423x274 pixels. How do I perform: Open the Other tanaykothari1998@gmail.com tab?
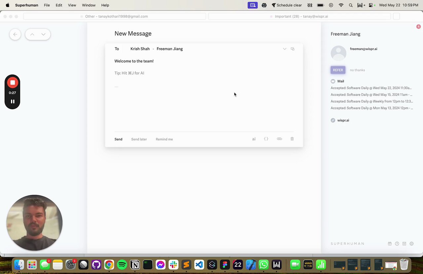115,16
